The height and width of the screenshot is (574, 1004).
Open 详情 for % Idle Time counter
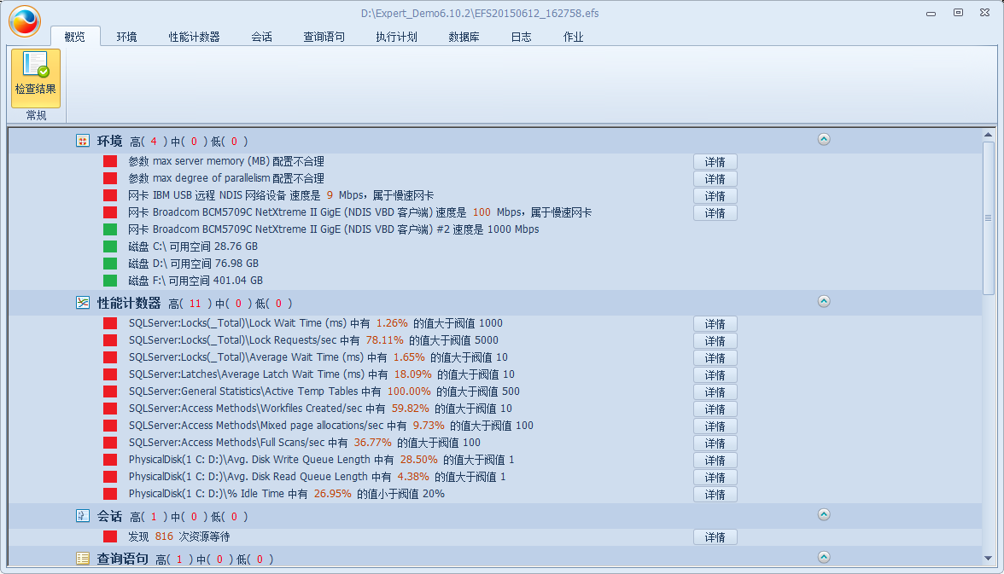click(715, 495)
